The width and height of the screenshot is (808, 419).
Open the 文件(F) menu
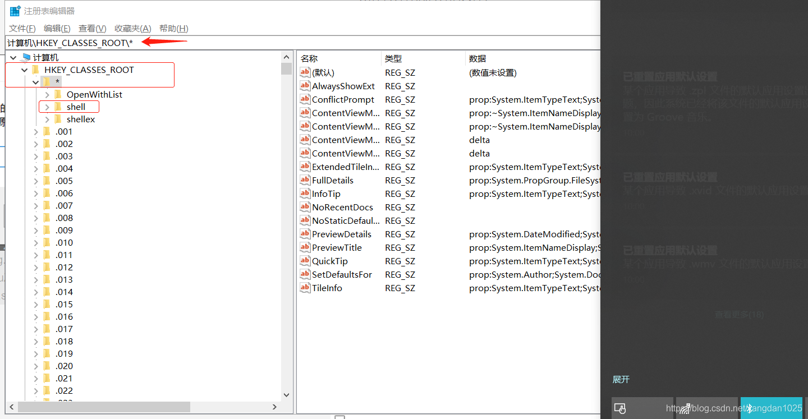click(22, 28)
